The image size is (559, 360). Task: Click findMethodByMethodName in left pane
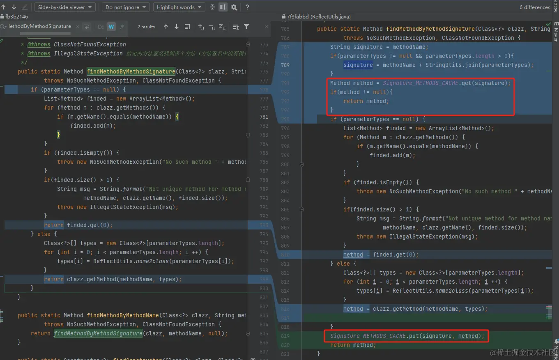click(123, 315)
